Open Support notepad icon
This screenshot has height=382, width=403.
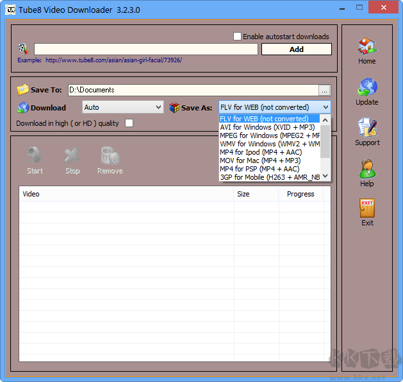(367, 128)
